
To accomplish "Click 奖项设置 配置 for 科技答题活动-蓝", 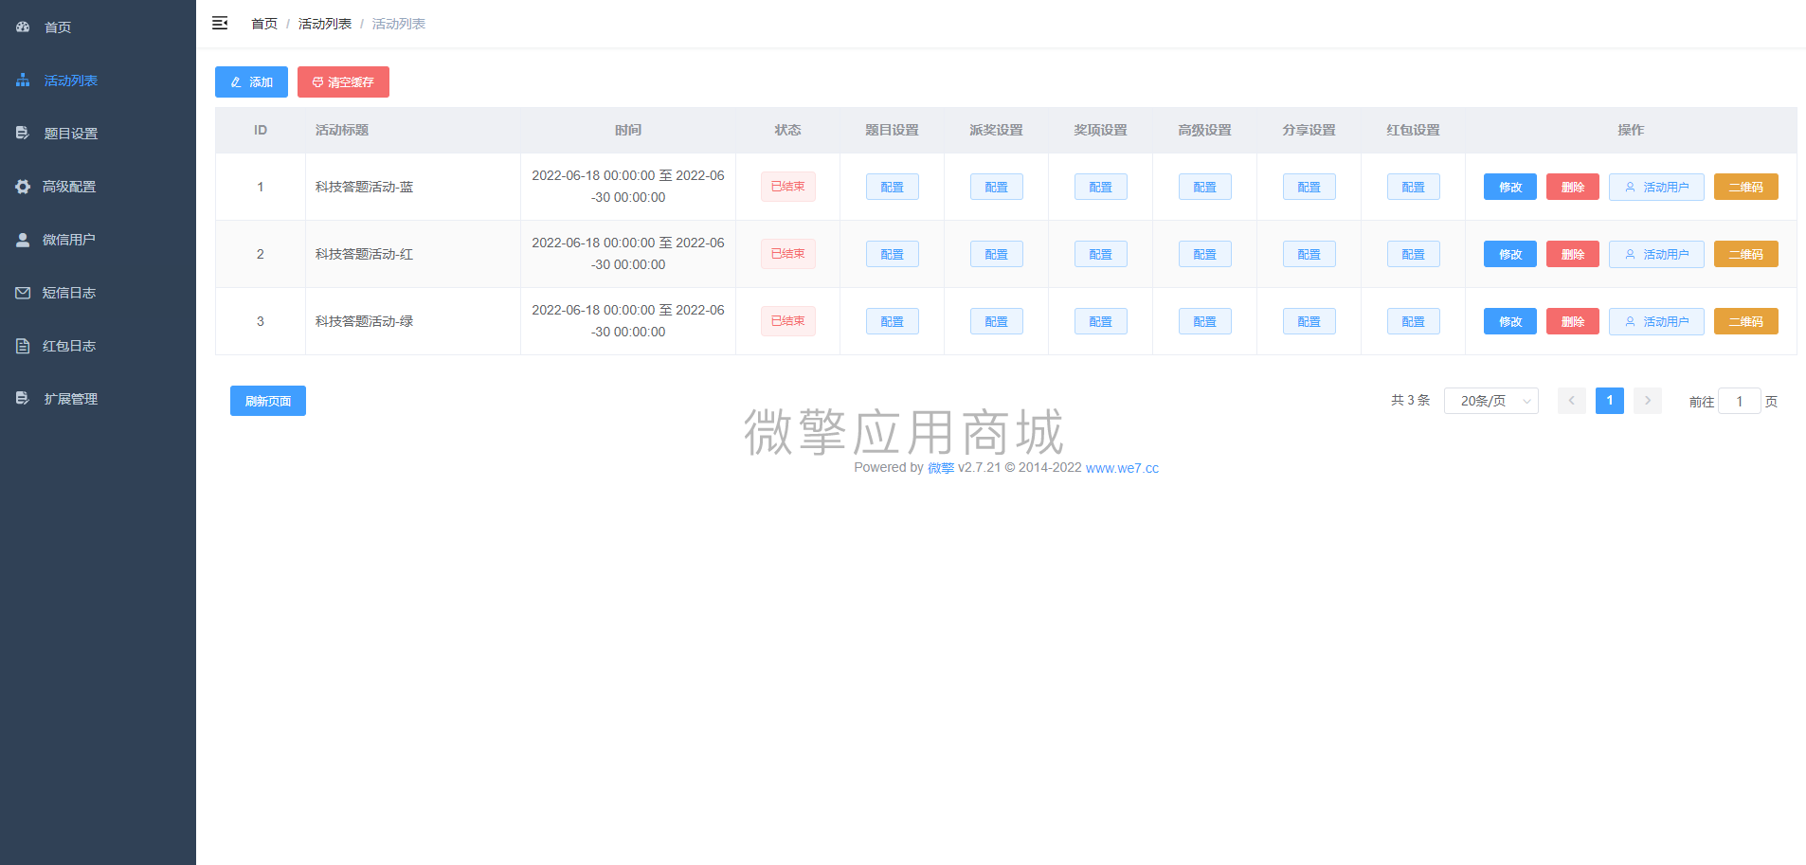I will point(1101,187).
